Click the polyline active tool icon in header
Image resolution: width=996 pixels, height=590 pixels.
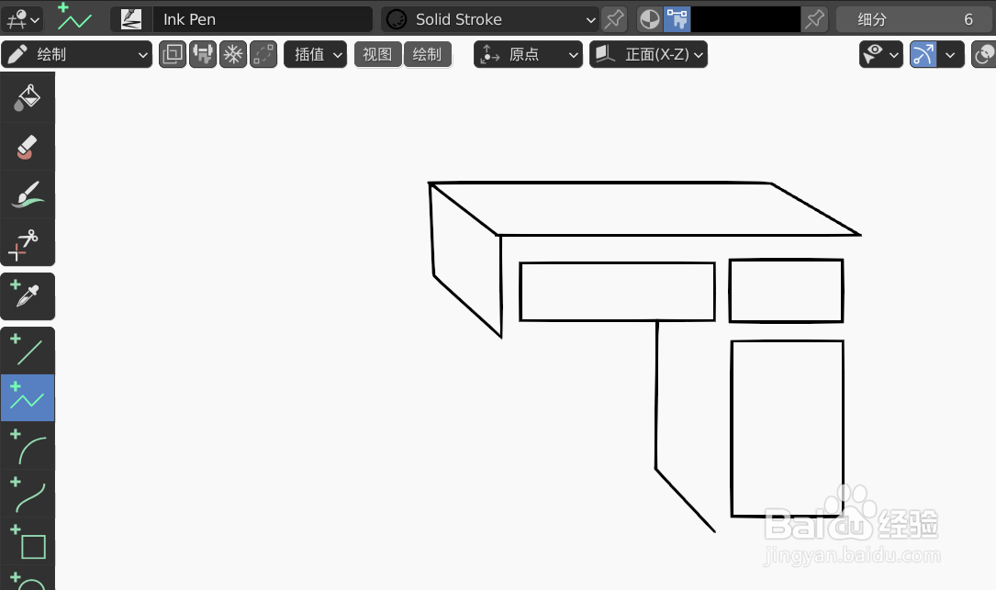[x=74, y=17]
